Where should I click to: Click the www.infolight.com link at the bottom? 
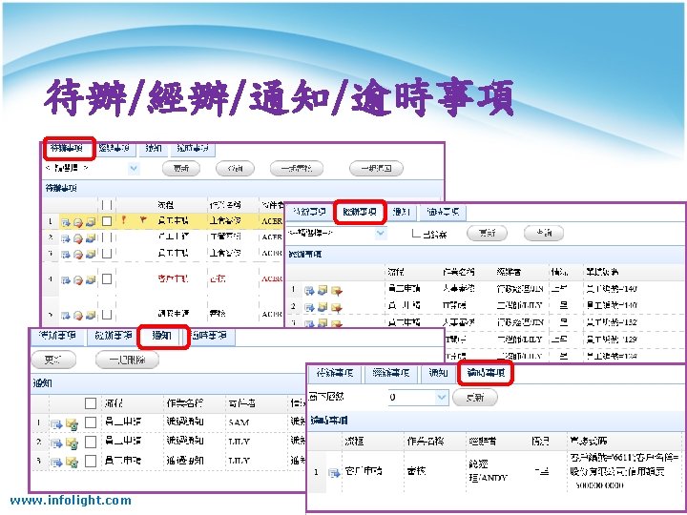coord(71,500)
